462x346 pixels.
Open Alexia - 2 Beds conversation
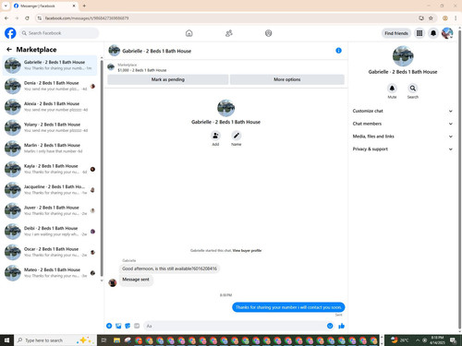coord(50,107)
